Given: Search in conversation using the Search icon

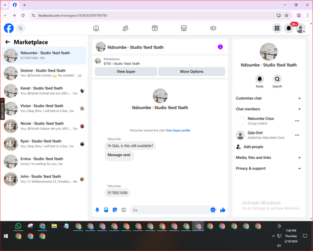Looking at the screenshot, I should 277,79.
